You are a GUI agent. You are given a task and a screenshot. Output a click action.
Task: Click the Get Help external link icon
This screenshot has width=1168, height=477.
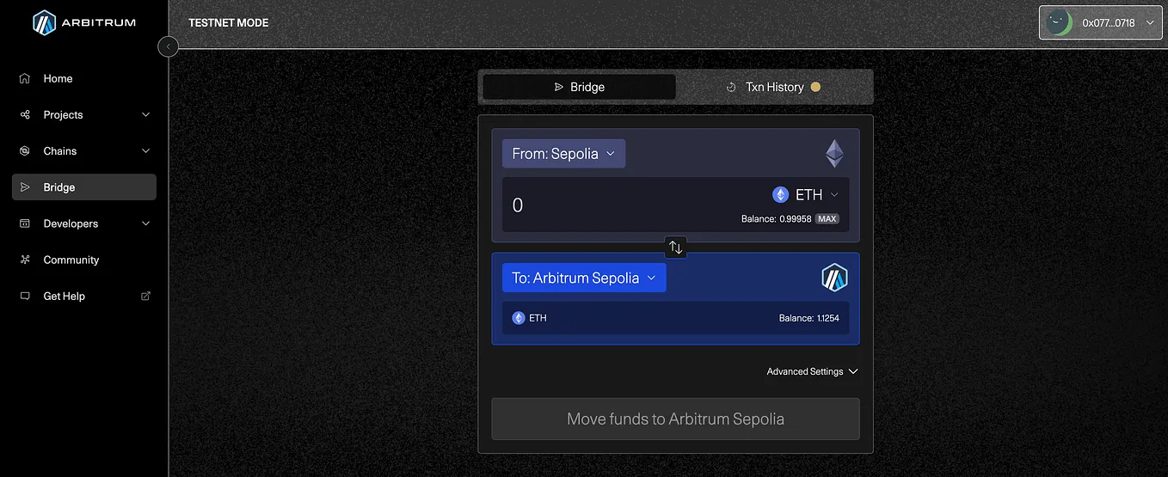point(145,296)
